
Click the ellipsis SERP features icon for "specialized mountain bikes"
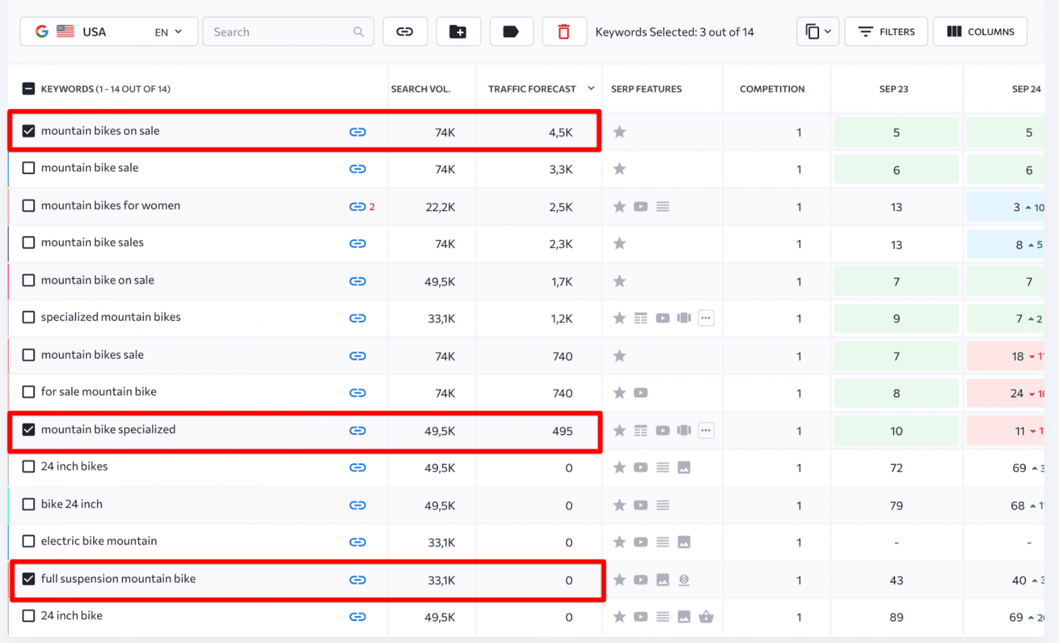705,318
